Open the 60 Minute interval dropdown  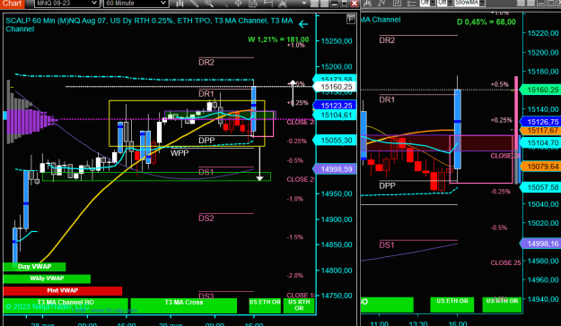[x=136, y=4]
